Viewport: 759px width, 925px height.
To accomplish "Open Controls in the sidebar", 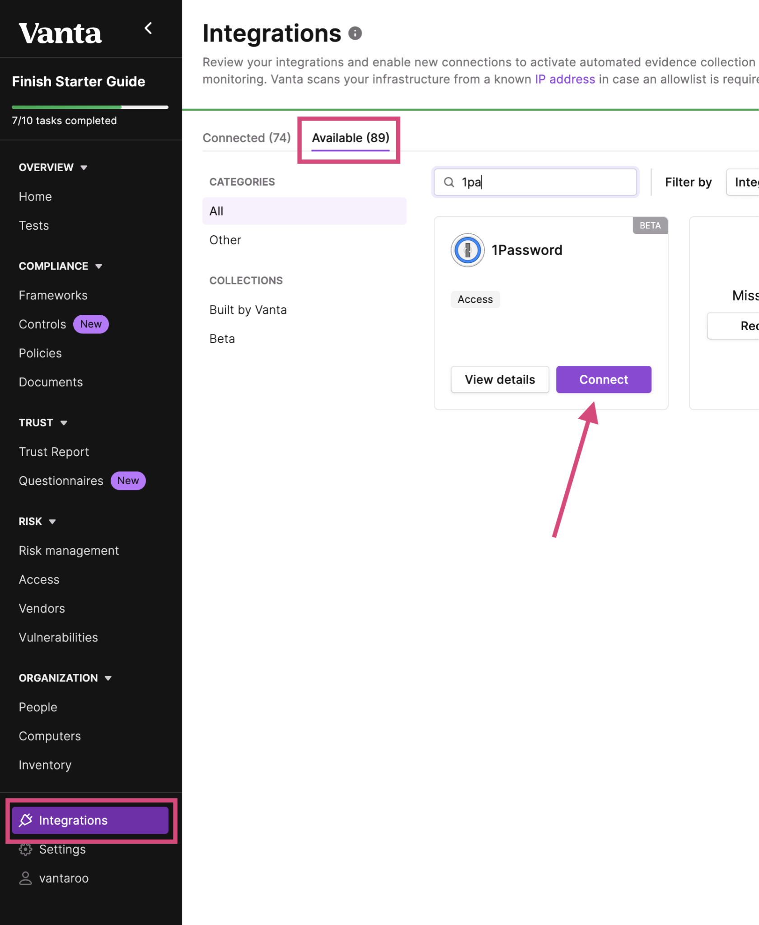I will (x=42, y=324).
